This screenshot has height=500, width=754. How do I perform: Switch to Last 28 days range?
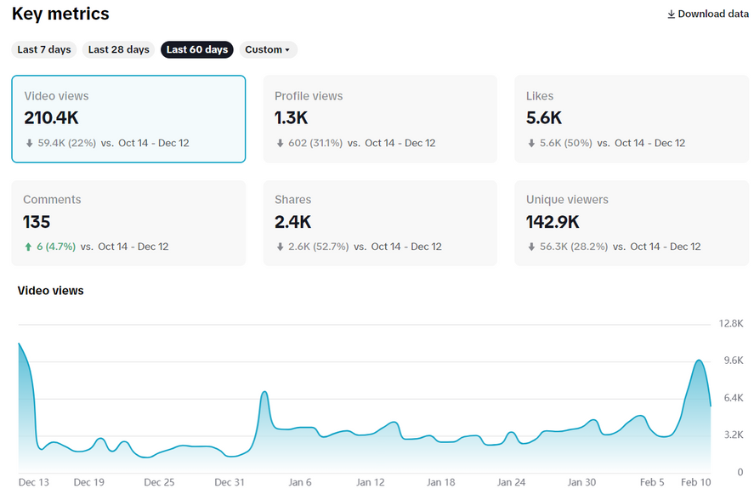[119, 49]
